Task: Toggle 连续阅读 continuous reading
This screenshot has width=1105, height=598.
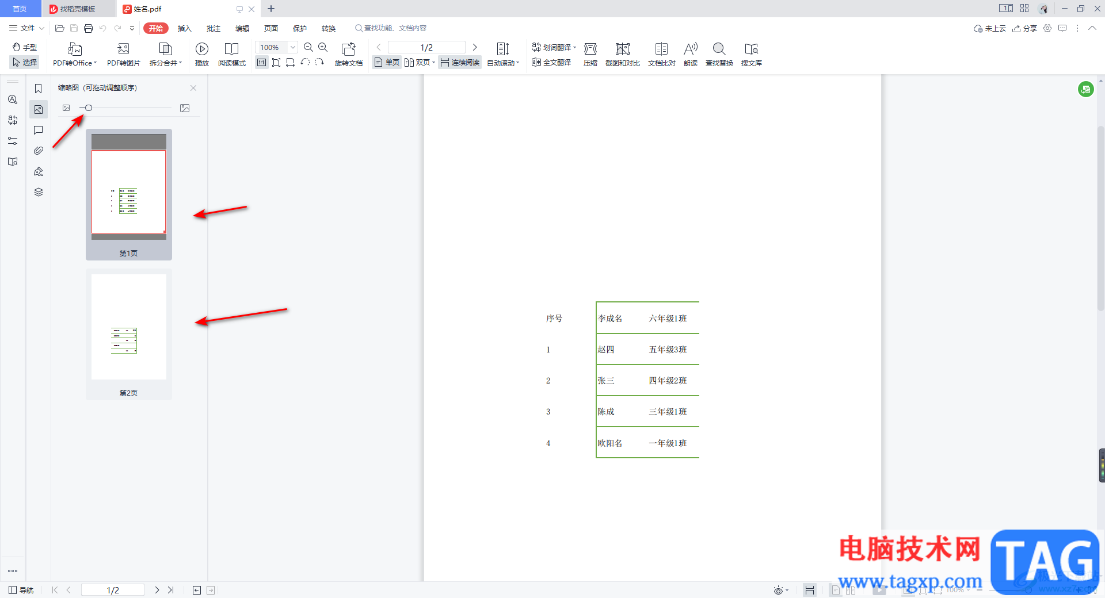Action: click(x=460, y=62)
